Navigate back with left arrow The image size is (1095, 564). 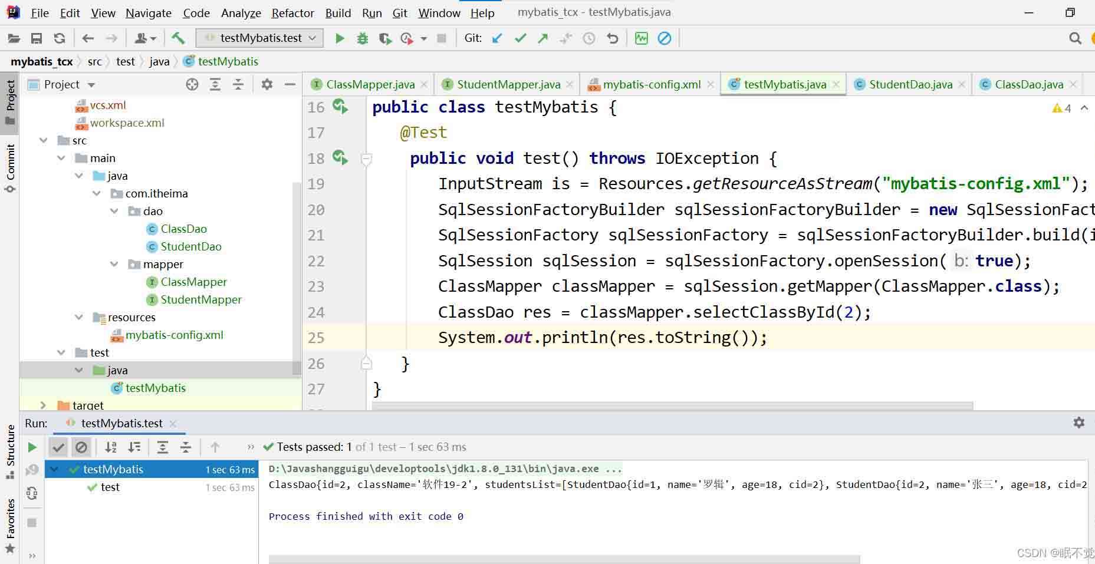tap(88, 38)
